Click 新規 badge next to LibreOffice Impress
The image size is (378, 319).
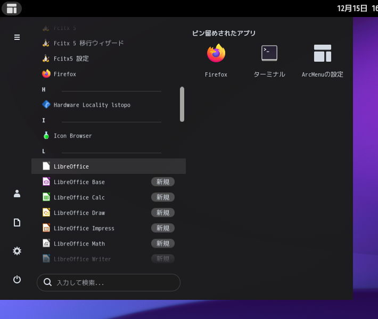[163, 228]
